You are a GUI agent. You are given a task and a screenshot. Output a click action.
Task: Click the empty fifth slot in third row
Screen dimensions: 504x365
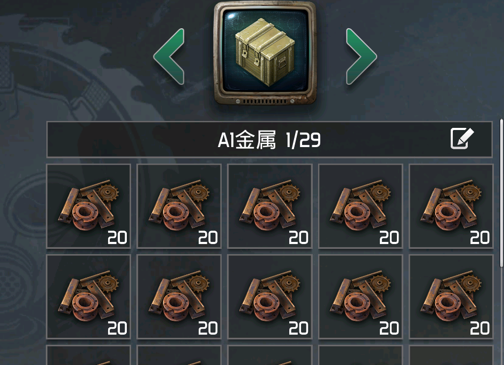[451, 355]
